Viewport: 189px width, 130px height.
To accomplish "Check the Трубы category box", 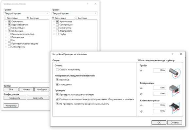I will click(x=57, y=34).
